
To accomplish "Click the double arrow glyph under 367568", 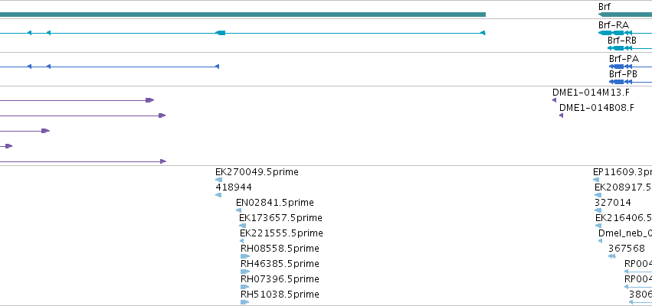I will 611,256.
